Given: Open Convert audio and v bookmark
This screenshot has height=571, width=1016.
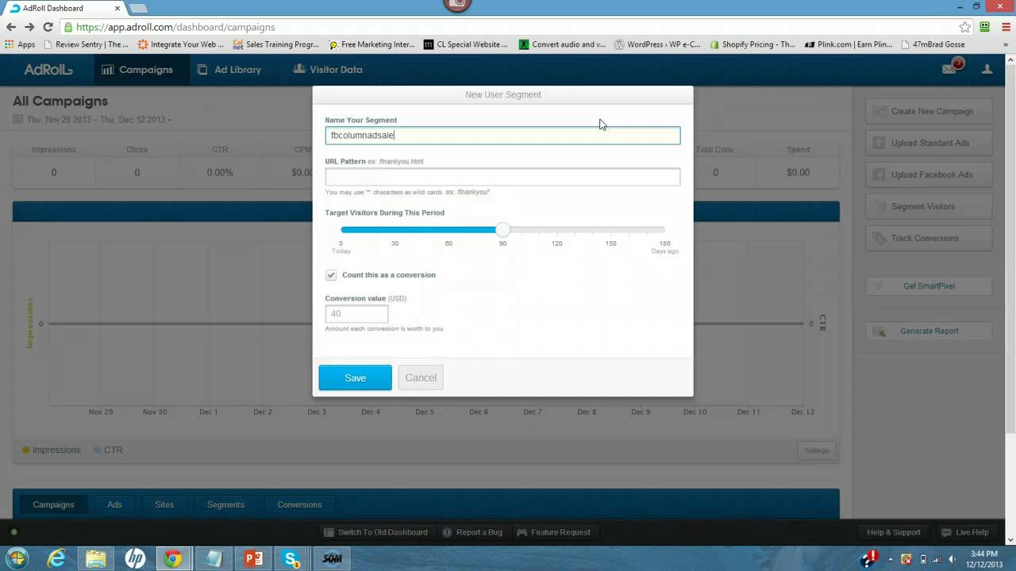Looking at the screenshot, I should click(563, 44).
